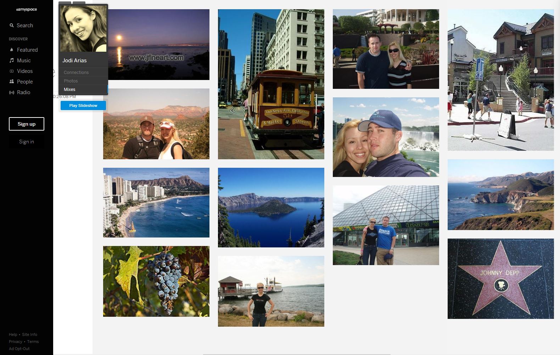Screen dimensions: 560x355
Task: Click Jodi Arias profile picture
Action: pyautogui.click(x=83, y=29)
